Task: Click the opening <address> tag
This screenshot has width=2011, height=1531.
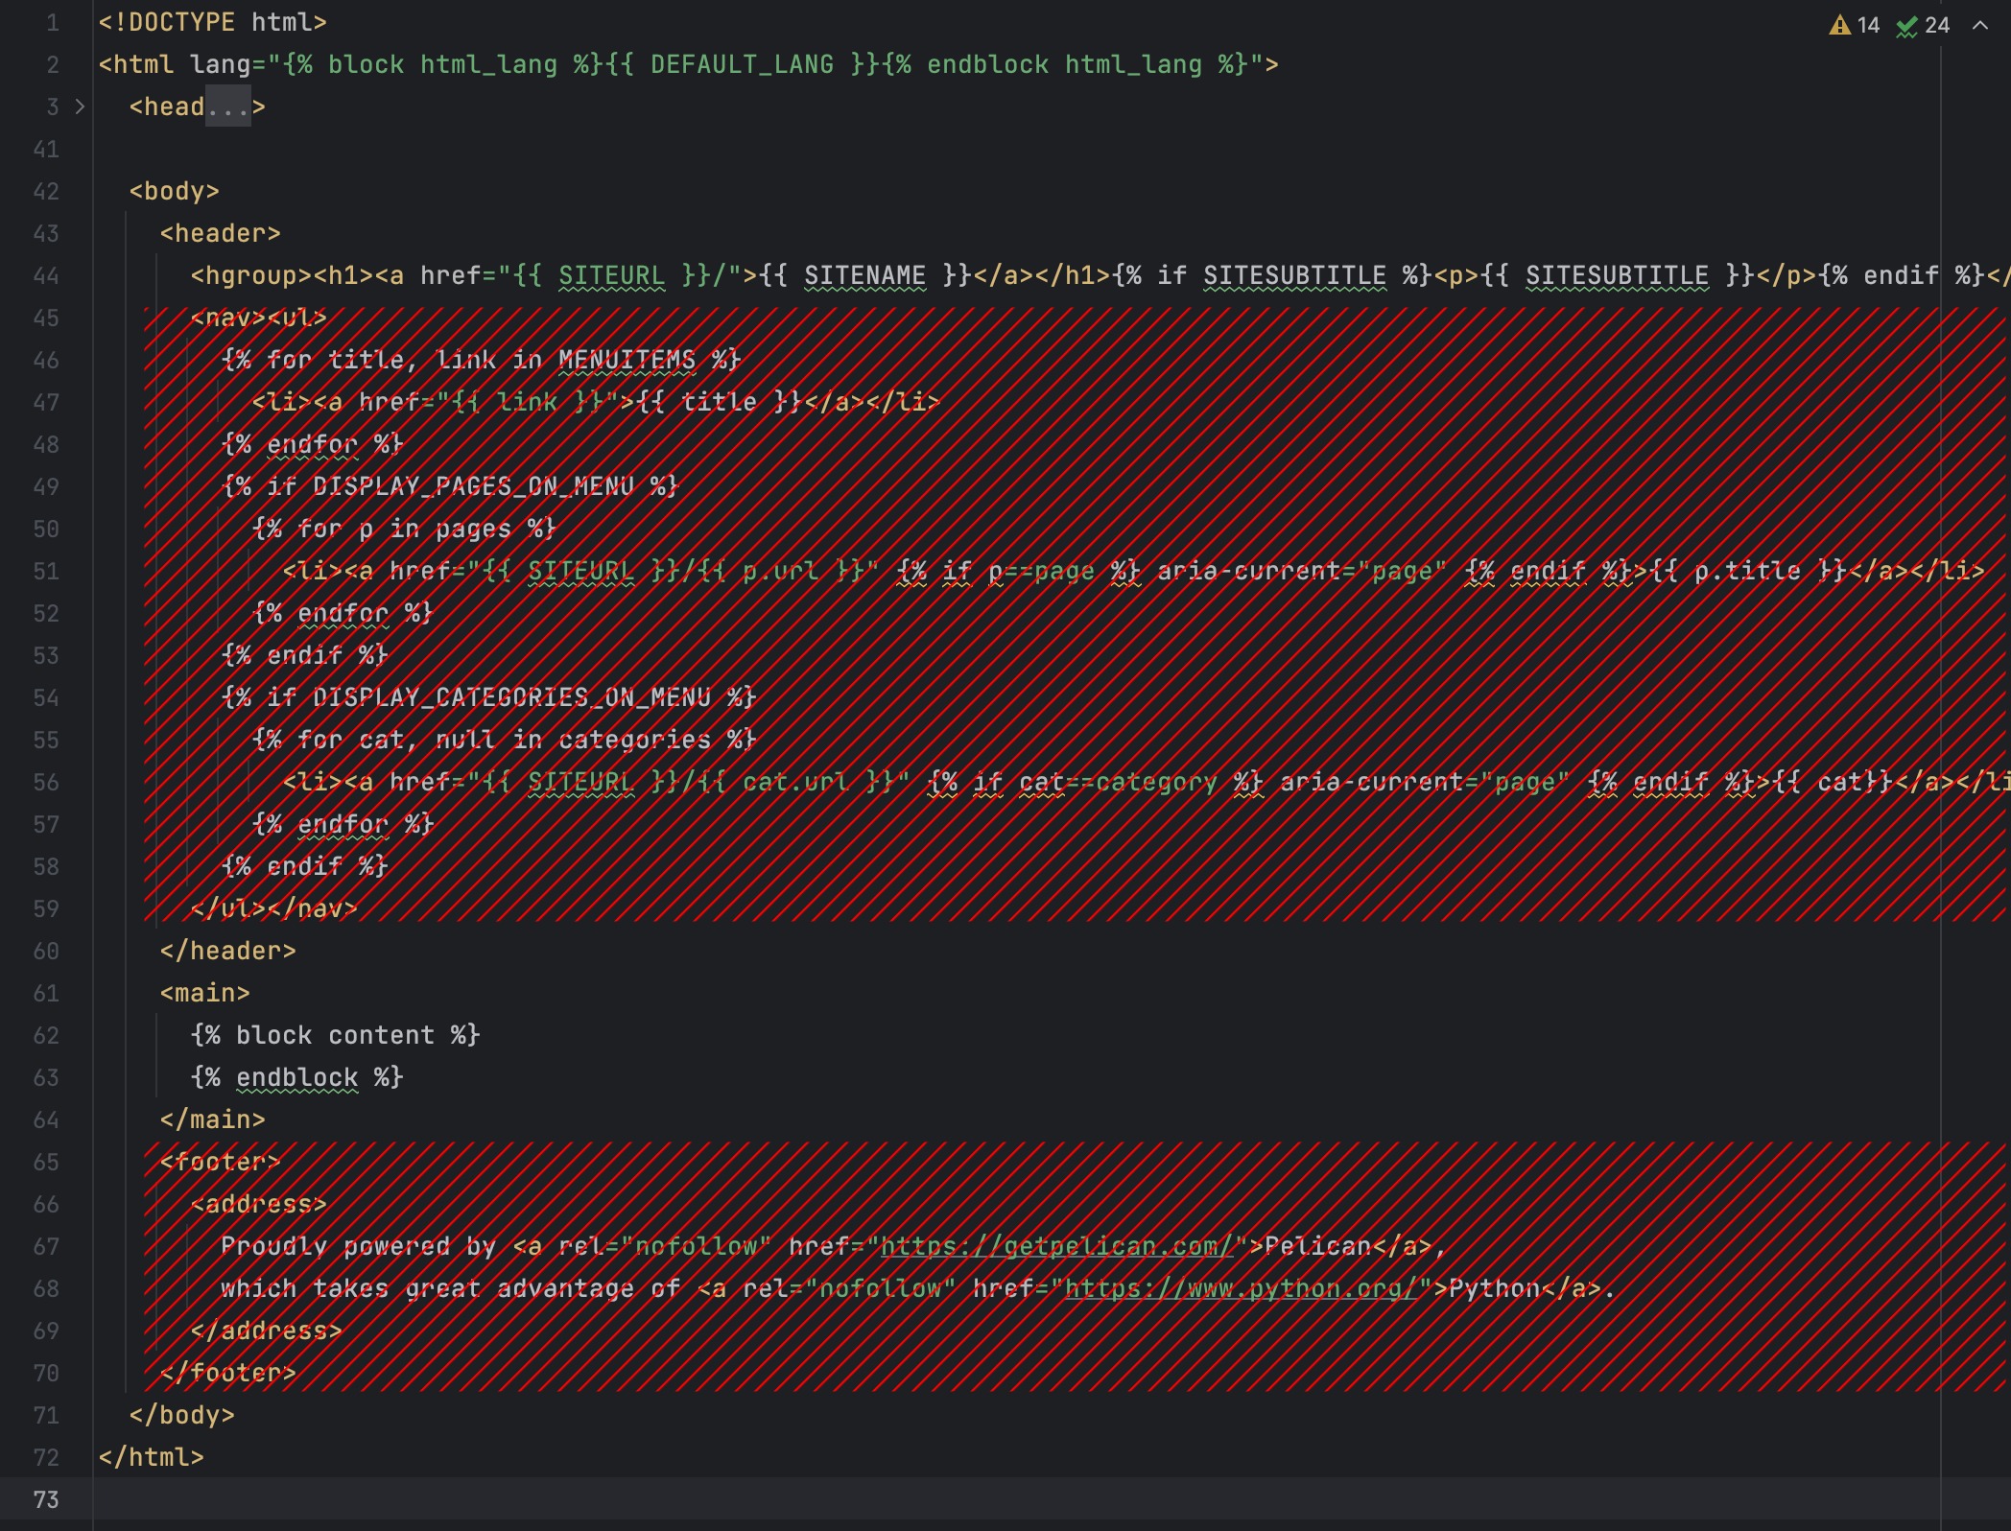Action: (259, 1204)
